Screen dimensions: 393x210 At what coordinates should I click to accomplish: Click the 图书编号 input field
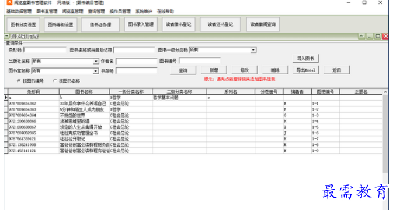click(200, 60)
